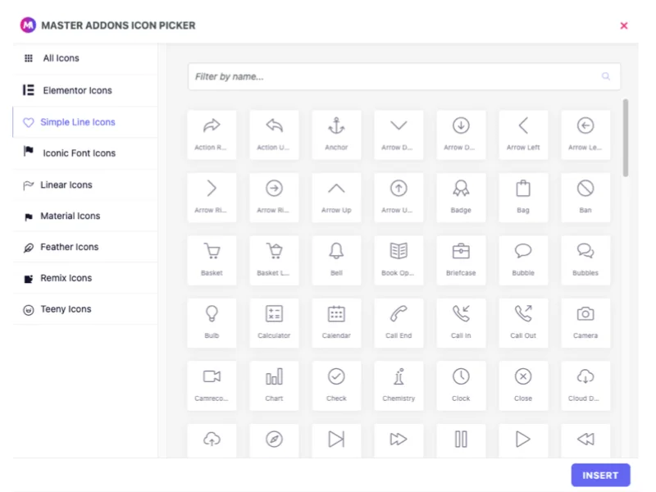Close the Master Addons Icon Picker
The height and width of the screenshot is (492, 656).
[624, 25]
